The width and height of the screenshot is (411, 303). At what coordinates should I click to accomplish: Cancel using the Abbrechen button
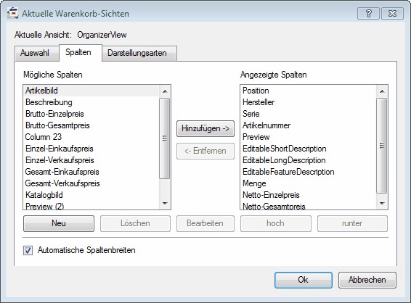(367, 280)
